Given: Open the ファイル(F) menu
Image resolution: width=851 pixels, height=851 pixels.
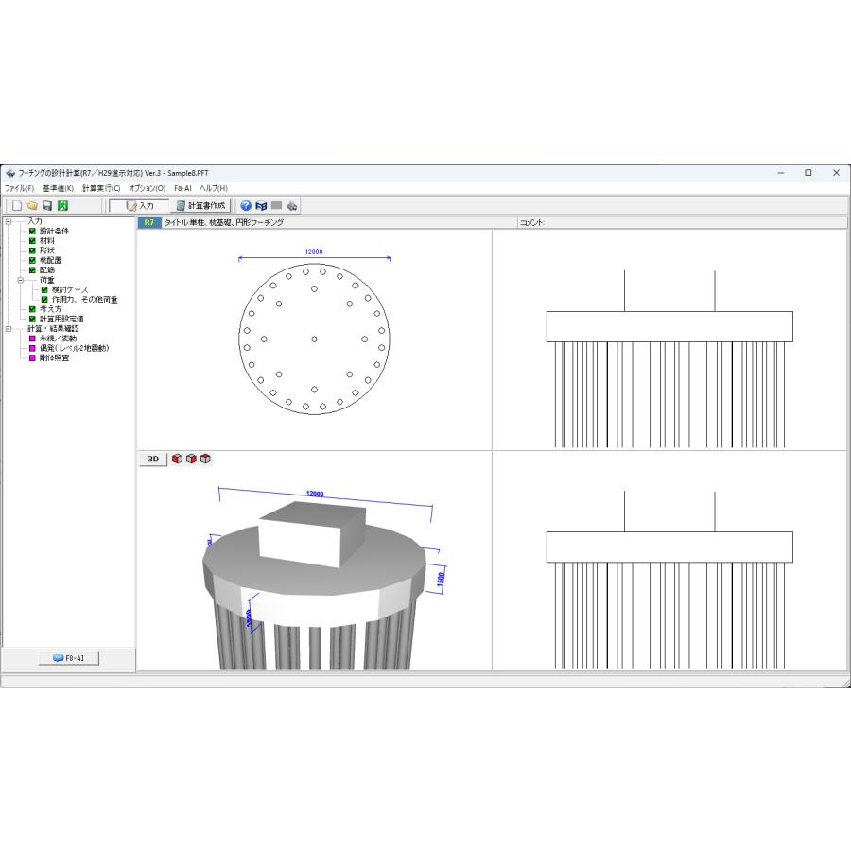Looking at the screenshot, I should [20, 188].
